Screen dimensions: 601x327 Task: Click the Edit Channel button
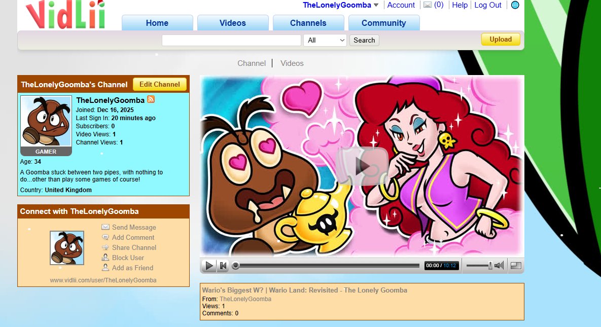pos(159,84)
